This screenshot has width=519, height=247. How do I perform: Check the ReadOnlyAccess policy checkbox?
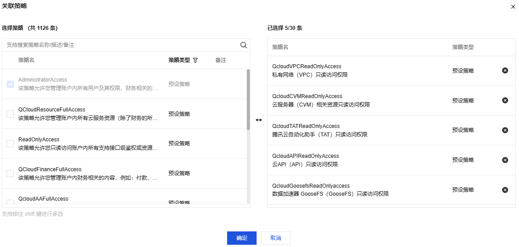coord(10,144)
